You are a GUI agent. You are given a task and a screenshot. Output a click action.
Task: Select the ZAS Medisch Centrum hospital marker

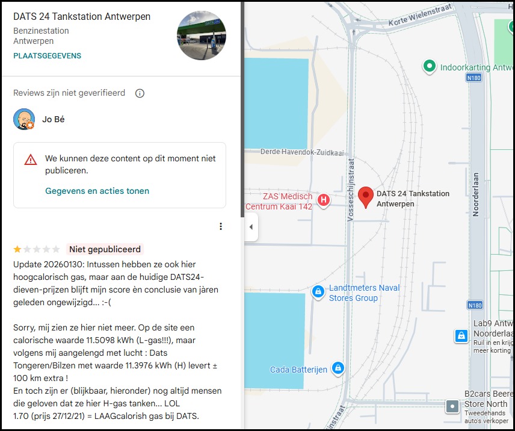click(324, 200)
